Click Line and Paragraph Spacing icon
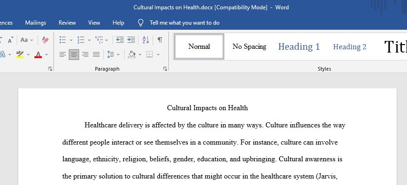Viewport: 407px width, 185px height. pyautogui.click(x=111, y=54)
